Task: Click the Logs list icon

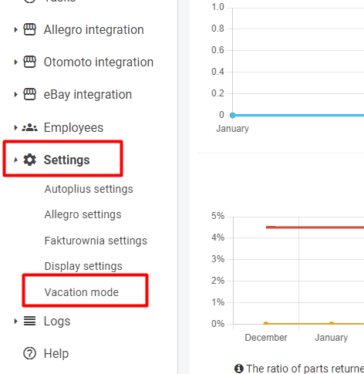Action: pos(30,321)
